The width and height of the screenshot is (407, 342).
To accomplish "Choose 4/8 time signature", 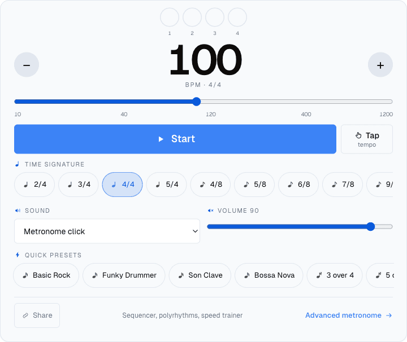I will (x=210, y=185).
